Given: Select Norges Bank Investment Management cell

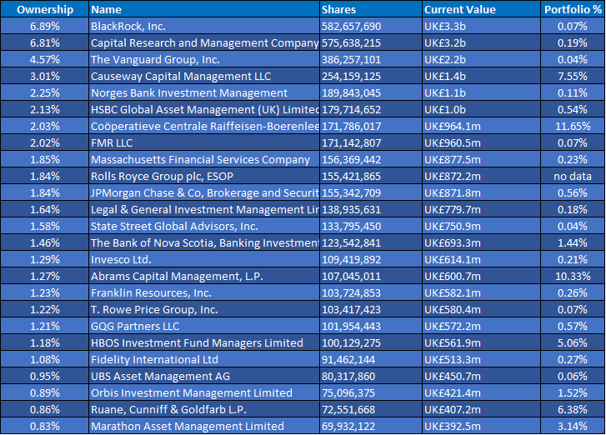Looking at the screenshot, I should coord(204,92).
